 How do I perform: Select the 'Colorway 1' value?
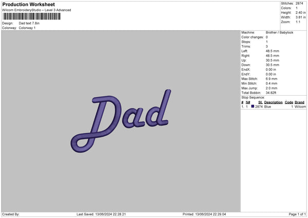pos(27,28)
